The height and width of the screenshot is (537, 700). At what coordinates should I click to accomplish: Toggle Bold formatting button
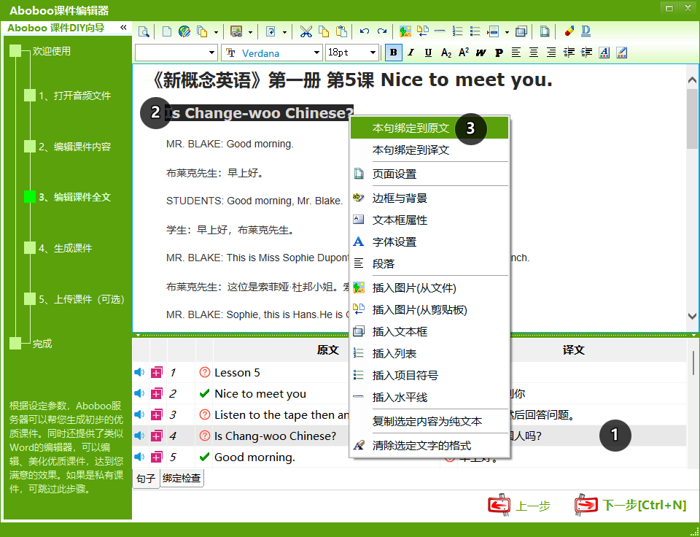tap(394, 53)
